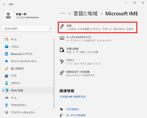
Task: Click the 秋葉一郎 account name
Action: pyautogui.click(x=21, y=14)
